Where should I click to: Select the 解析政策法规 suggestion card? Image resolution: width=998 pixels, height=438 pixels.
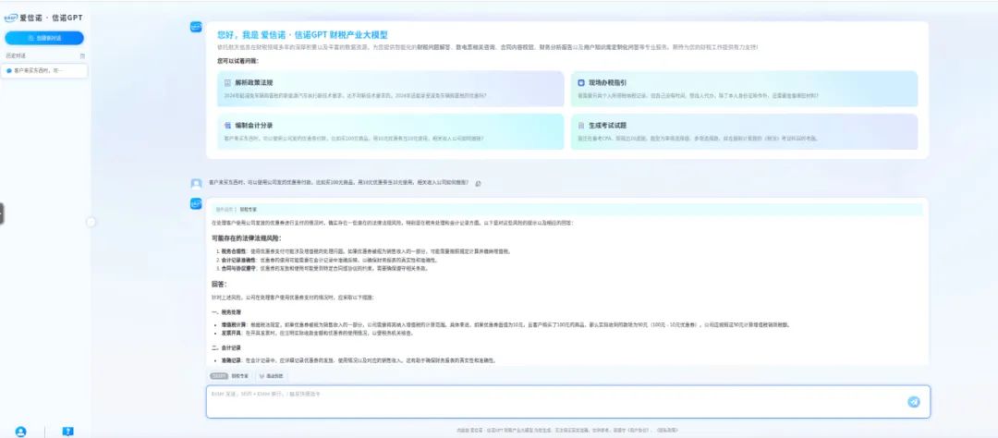(390, 89)
